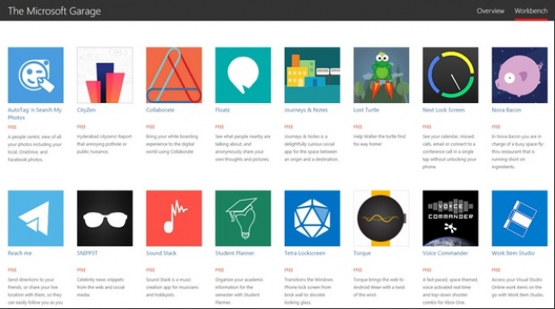Open the Reach me title link
The image size is (555, 309).
(20, 253)
